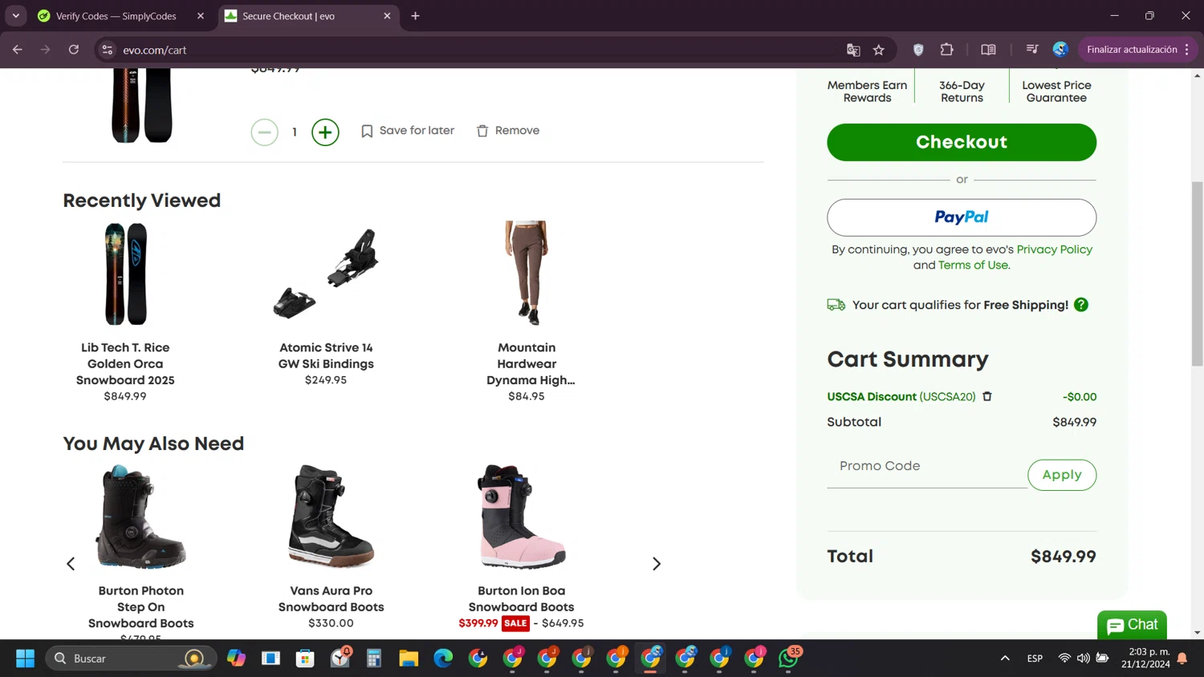The height and width of the screenshot is (677, 1204).
Task: Open Lib Tech T. Rice Golden Orca thumbnail
Action: tap(126, 274)
